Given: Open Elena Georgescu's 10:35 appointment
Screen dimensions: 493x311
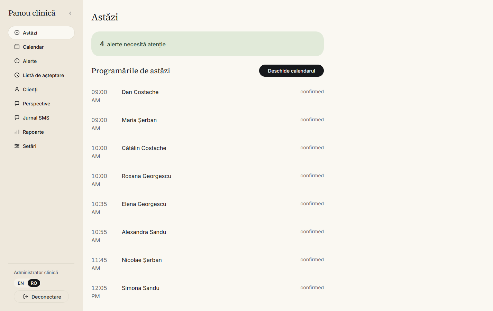Looking at the screenshot, I should 208,208.
